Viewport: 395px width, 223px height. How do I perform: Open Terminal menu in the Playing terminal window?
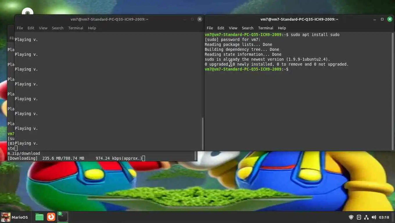[76, 28]
